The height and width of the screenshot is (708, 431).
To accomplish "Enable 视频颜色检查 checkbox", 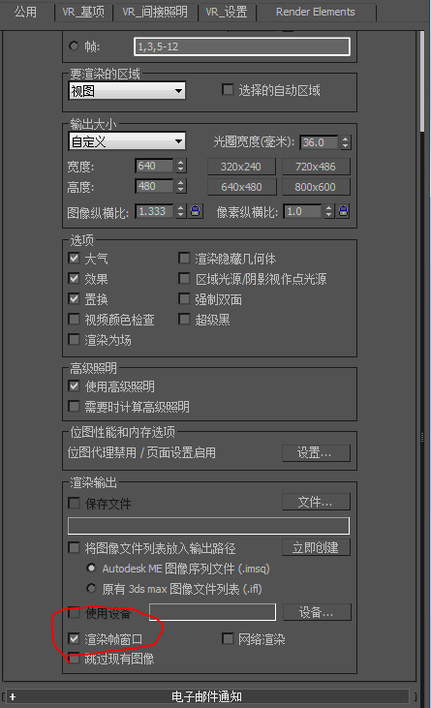I will [74, 319].
